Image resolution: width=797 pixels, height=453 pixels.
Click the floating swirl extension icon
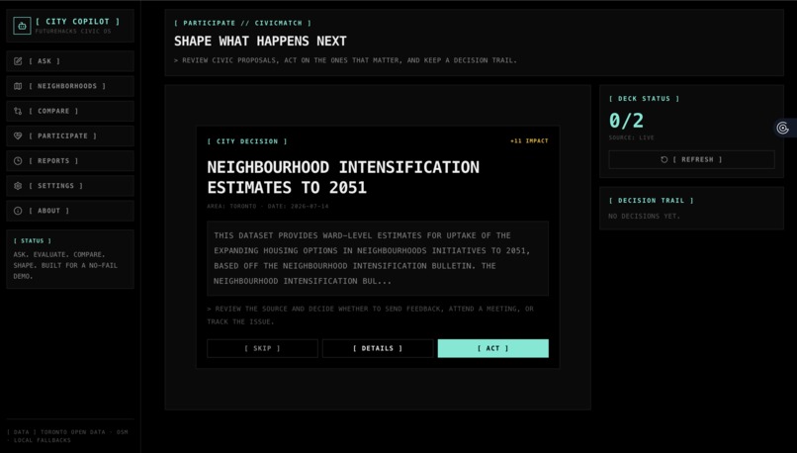tap(783, 128)
